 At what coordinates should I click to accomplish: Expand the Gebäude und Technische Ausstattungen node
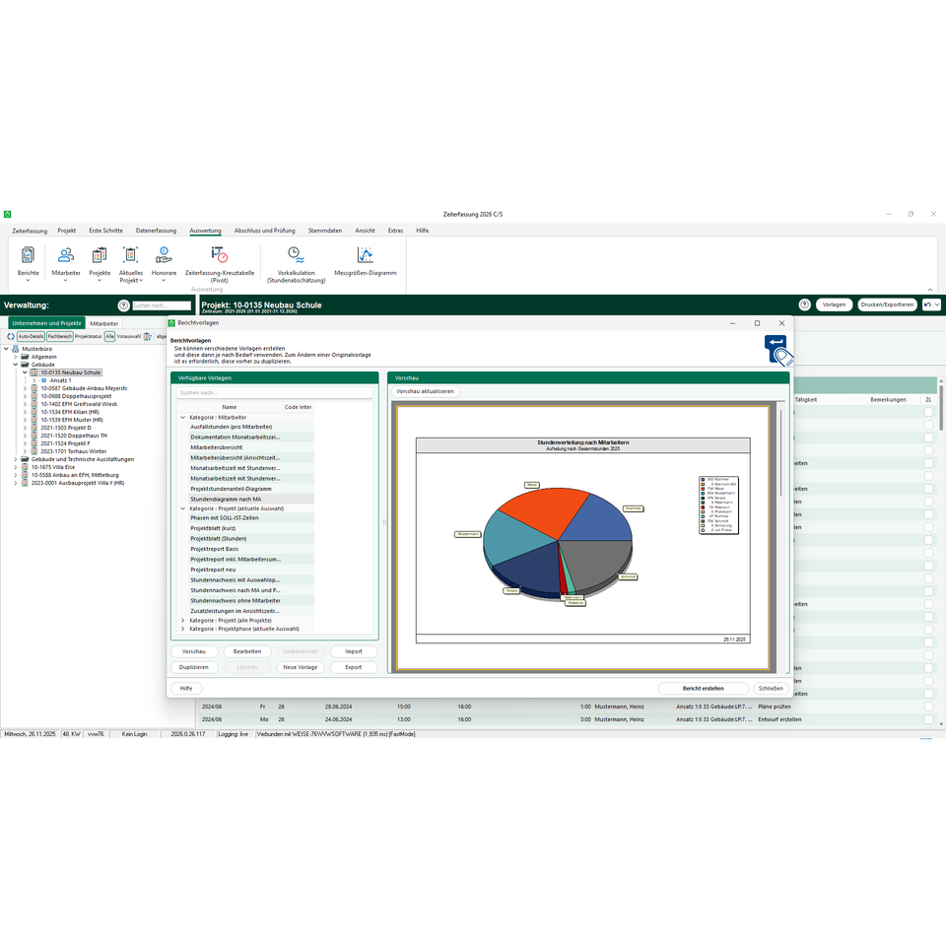[16, 459]
